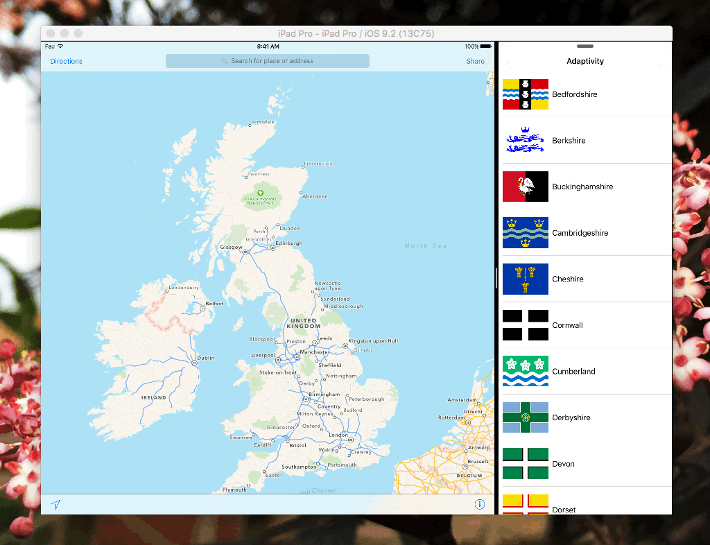Click the IRELAND country label
The height and width of the screenshot is (545, 710).
153,397
